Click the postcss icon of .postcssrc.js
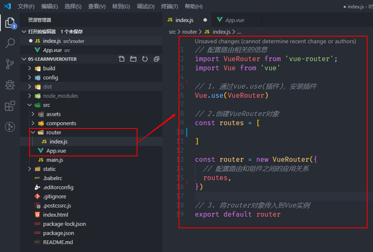Image resolution: width=373 pixels, height=252 pixels. (x=37, y=205)
